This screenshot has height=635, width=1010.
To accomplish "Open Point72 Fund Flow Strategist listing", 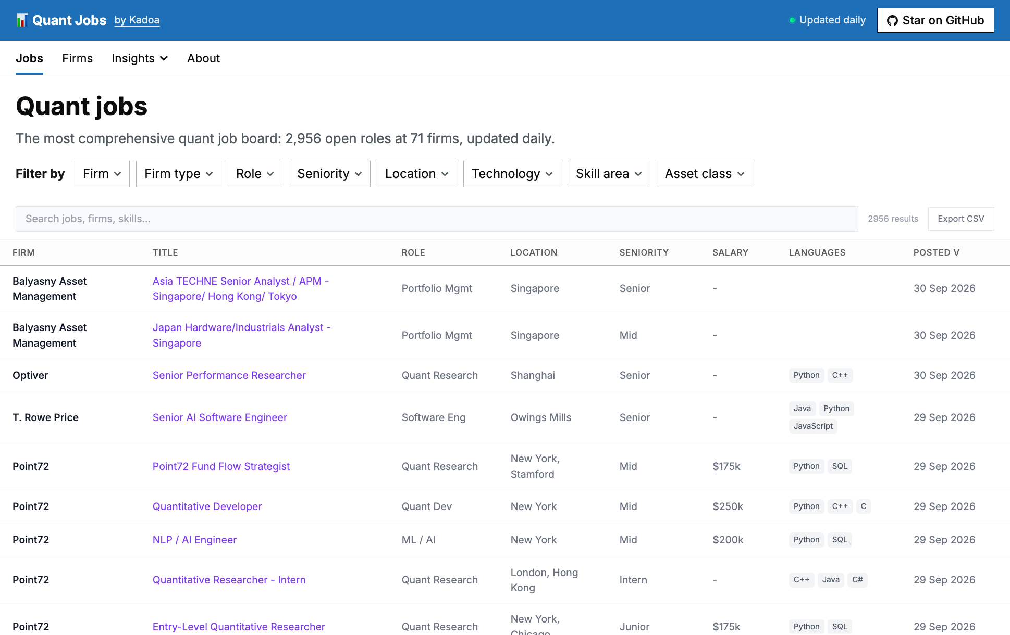I will 221,466.
